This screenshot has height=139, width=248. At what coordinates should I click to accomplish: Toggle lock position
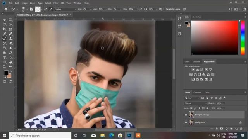tap(199, 108)
